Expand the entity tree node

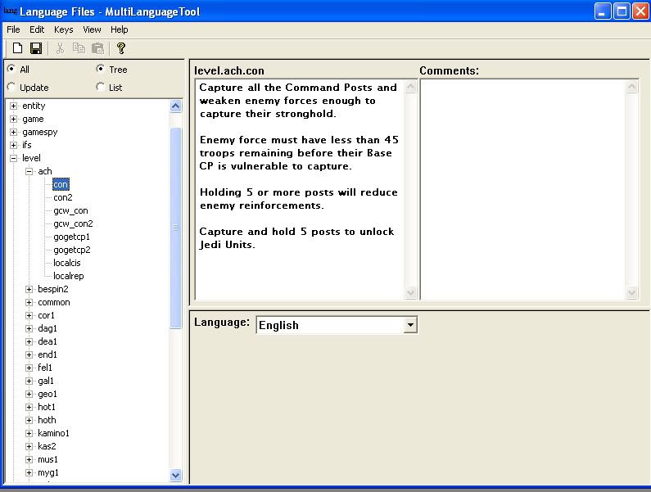click(14, 106)
